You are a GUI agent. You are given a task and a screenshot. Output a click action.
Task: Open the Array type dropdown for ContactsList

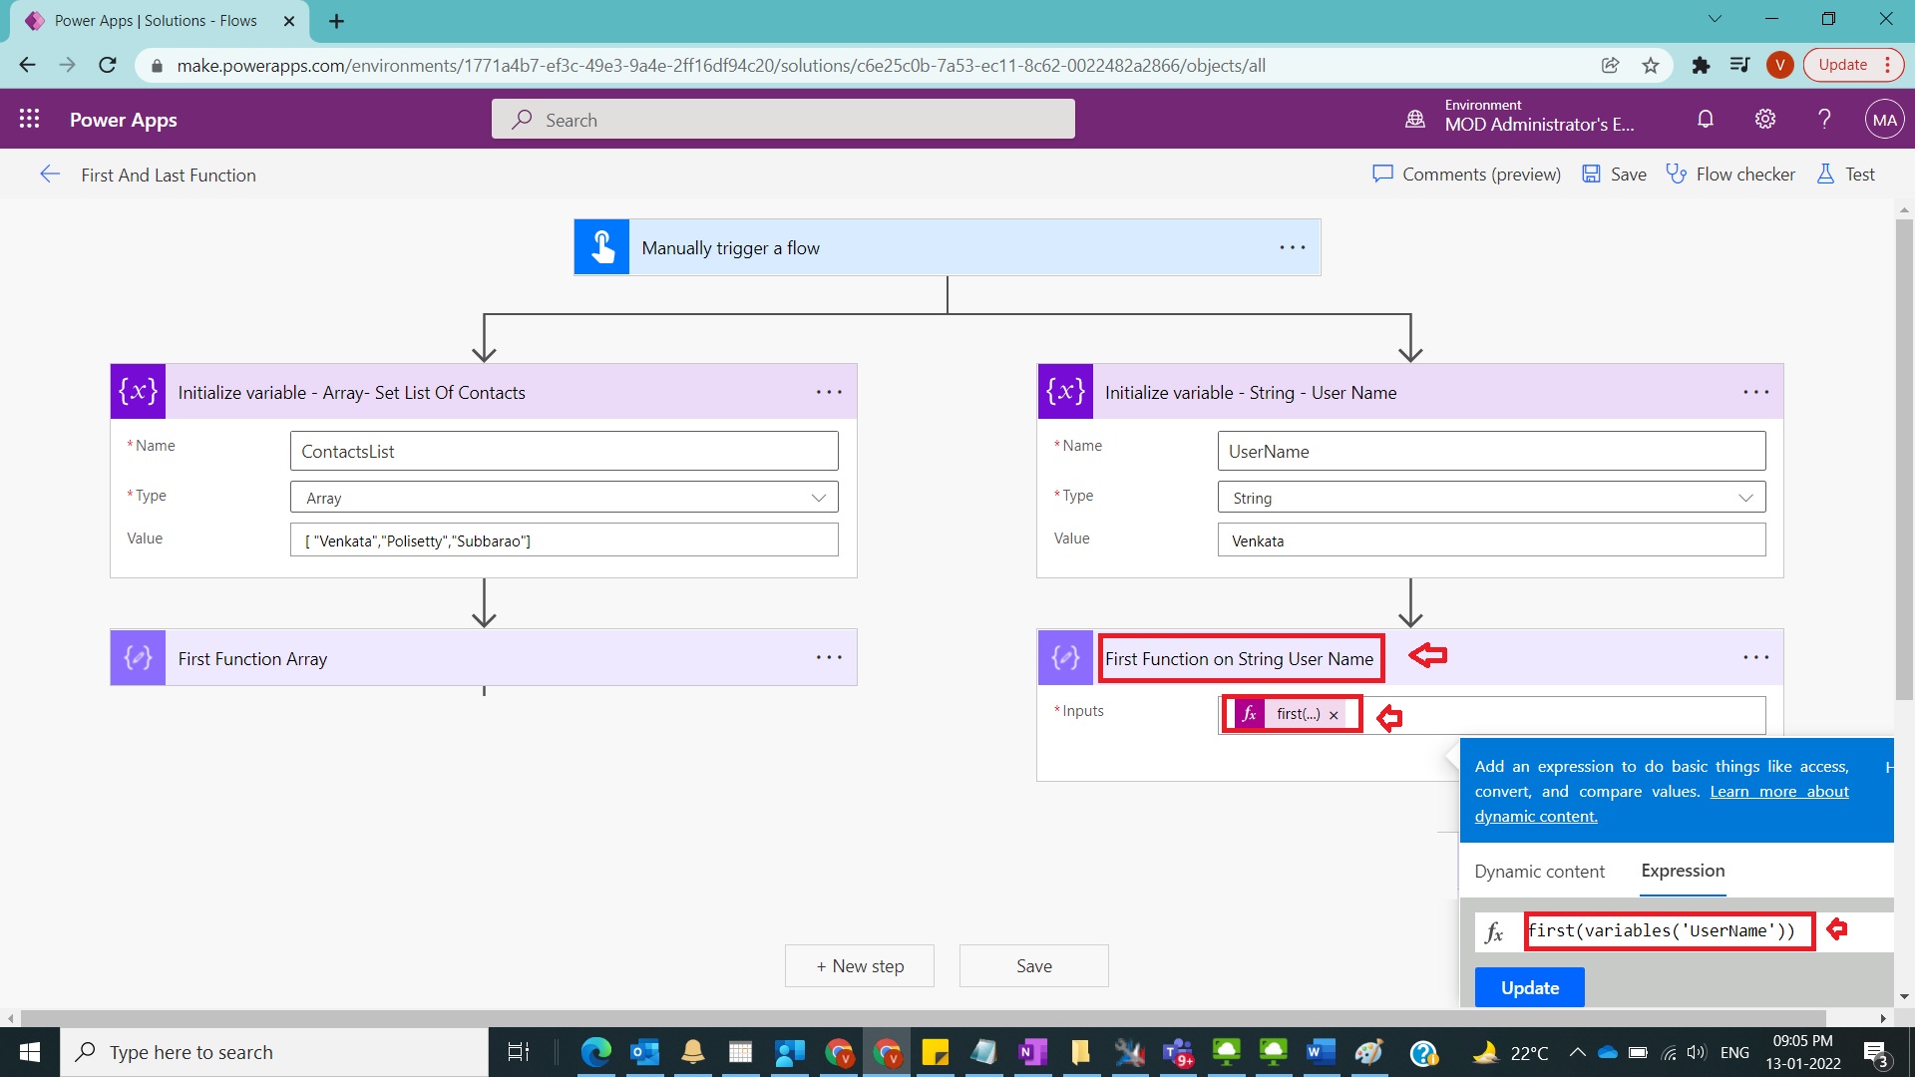[x=818, y=497]
